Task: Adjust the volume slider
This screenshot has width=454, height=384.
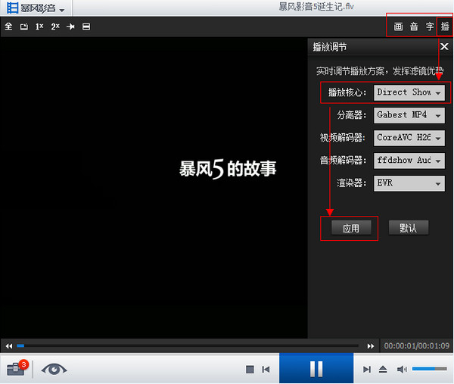Action: tap(429, 369)
